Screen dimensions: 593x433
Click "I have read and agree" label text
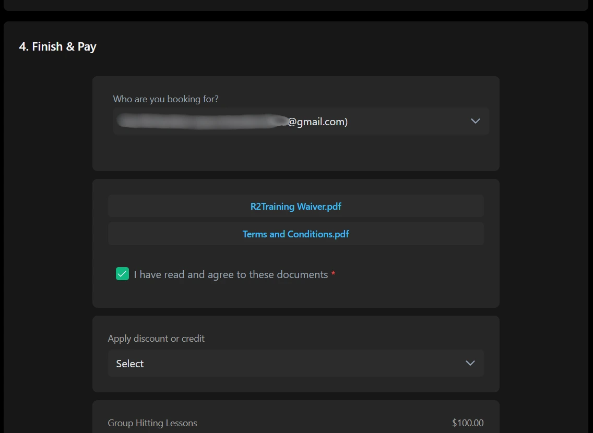231,274
